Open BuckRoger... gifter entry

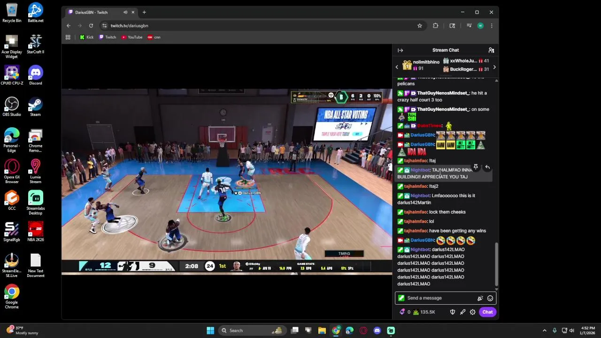coord(466,69)
